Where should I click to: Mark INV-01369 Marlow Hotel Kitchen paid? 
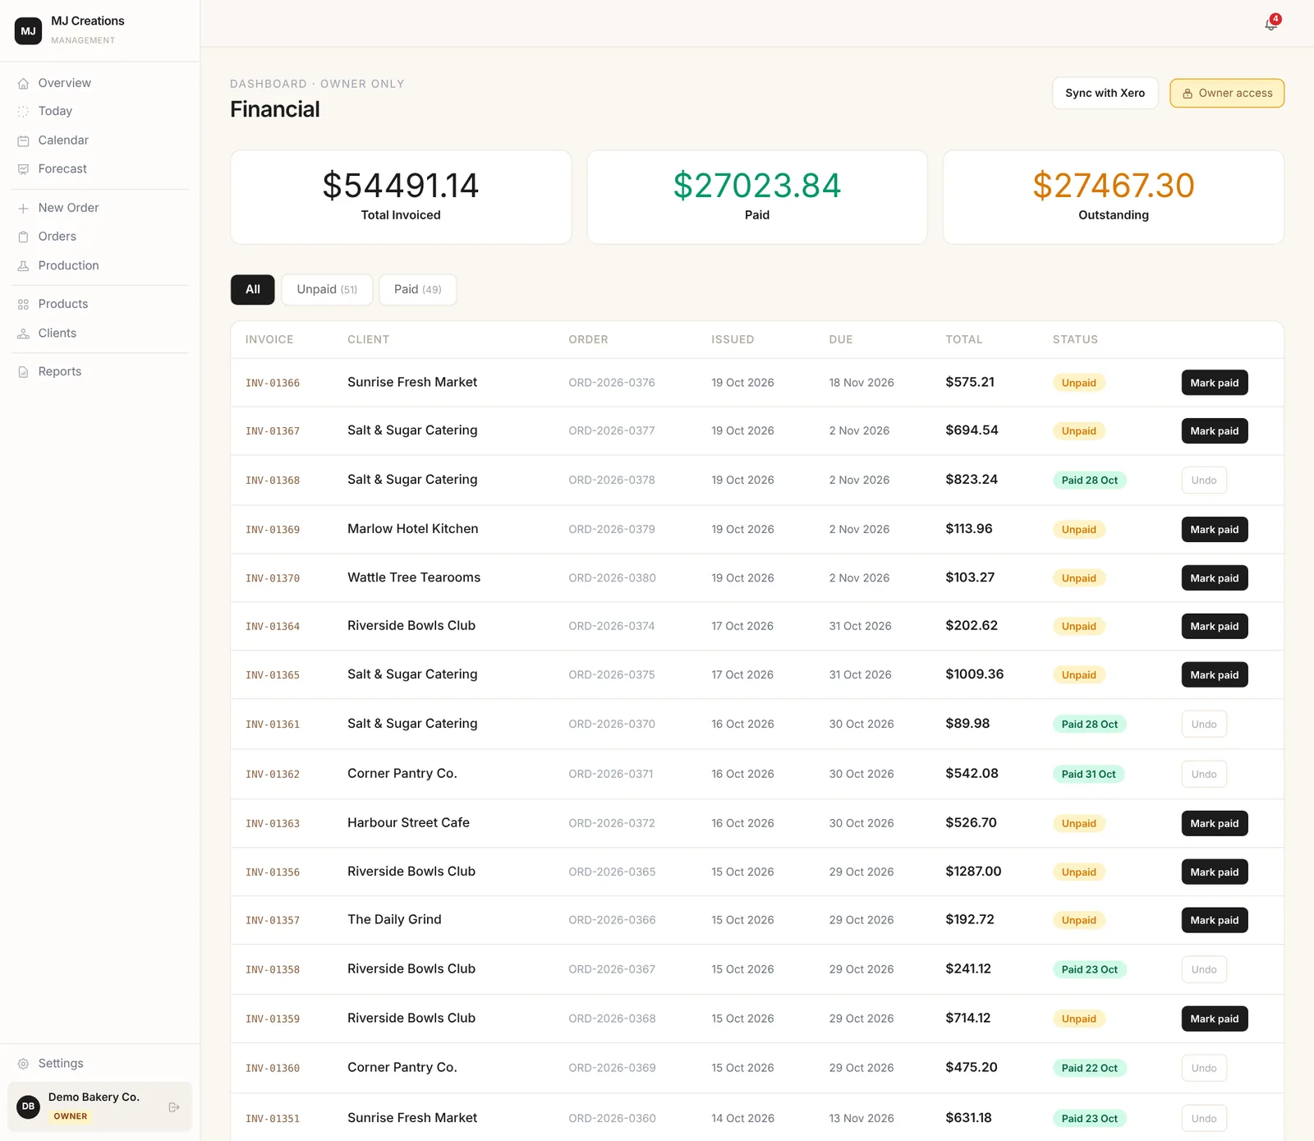(1215, 529)
